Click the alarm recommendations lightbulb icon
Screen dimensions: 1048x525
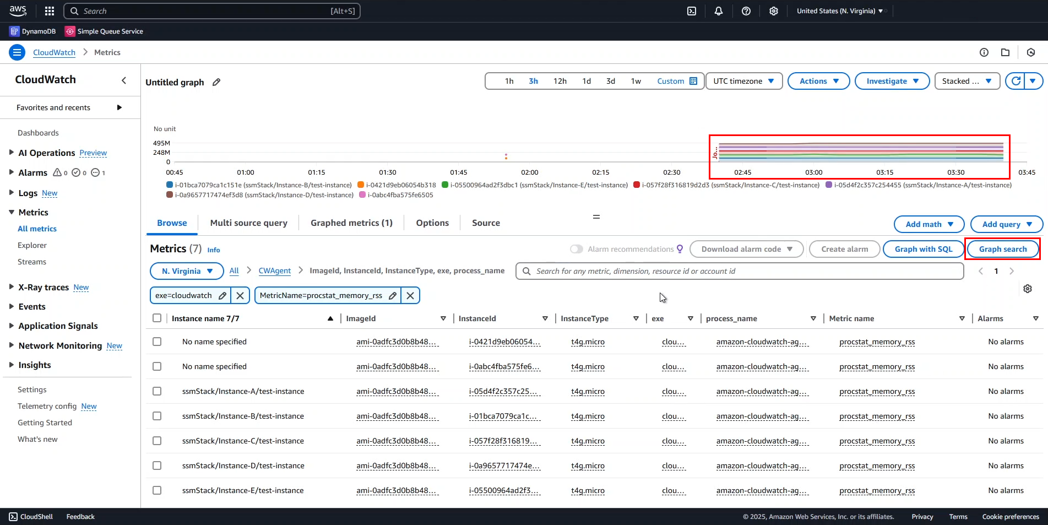680,249
